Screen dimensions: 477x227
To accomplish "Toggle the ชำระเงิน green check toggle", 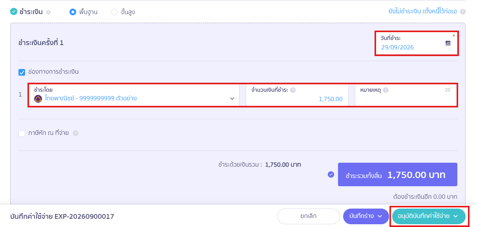I will (x=14, y=12).
